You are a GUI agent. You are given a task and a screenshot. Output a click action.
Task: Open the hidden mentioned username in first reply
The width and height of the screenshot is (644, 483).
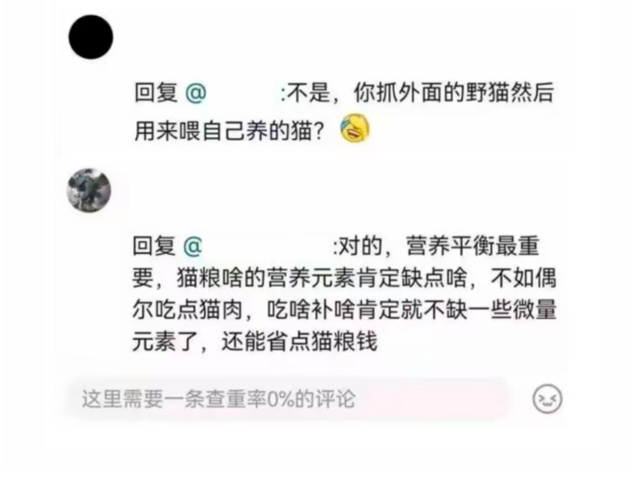(x=244, y=93)
